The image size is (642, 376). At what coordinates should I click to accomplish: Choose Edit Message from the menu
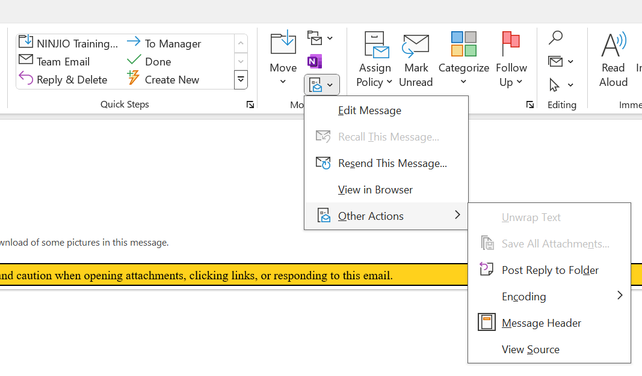[369, 111]
